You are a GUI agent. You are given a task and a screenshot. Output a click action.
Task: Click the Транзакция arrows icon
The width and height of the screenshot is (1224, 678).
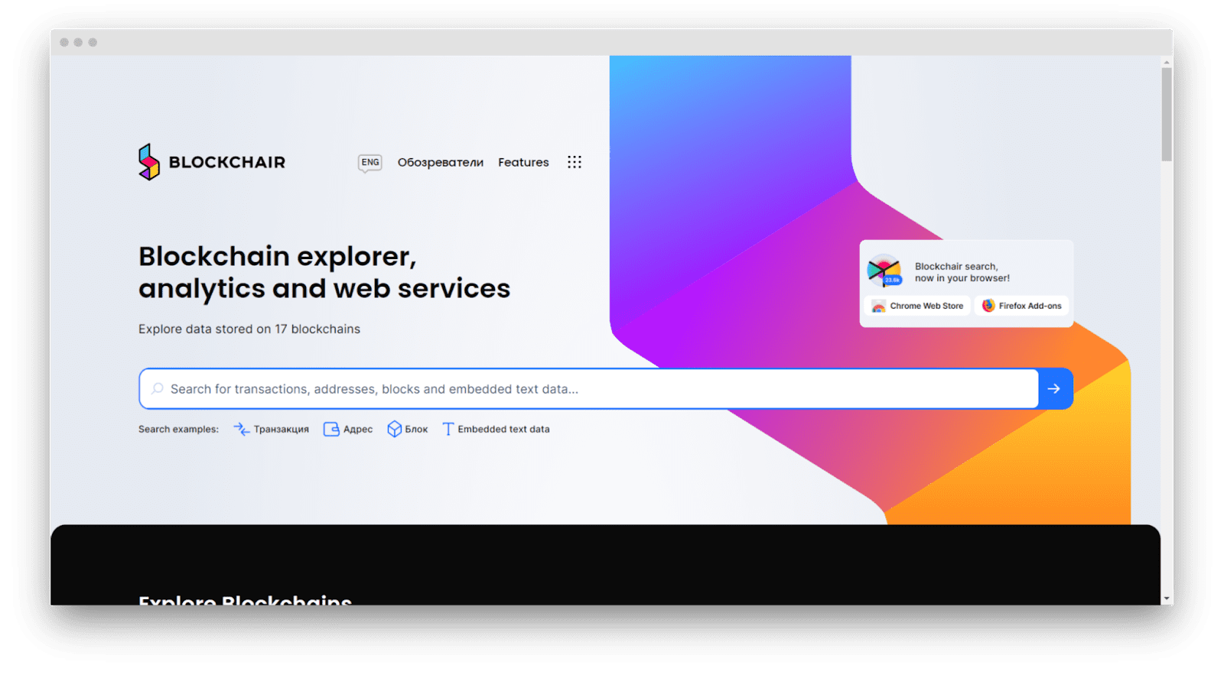pyautogui.click(x=241, y=430)
